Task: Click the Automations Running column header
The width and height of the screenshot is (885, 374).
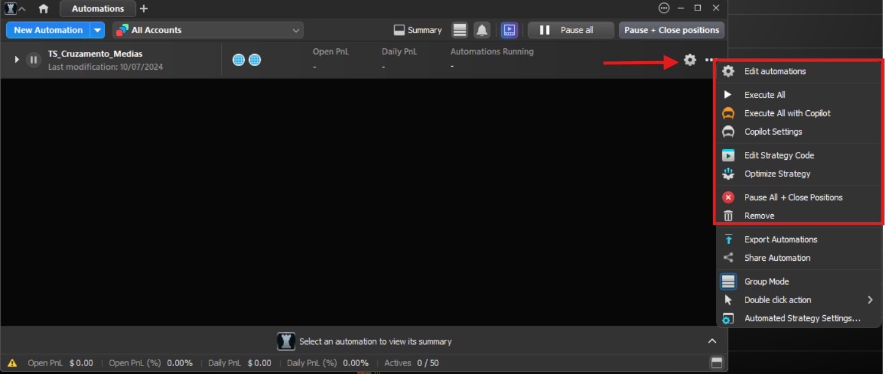Action: point(492,51)
